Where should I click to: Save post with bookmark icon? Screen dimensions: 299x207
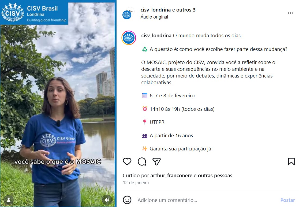point(291,162)
